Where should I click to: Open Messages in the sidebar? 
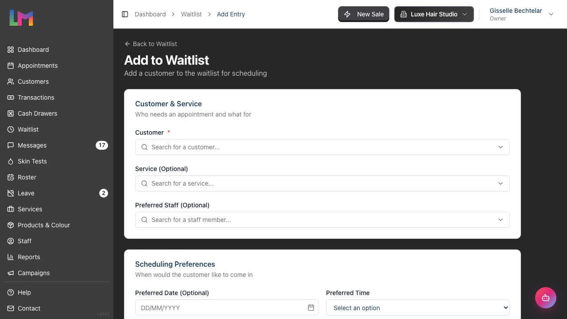(57, 145)
